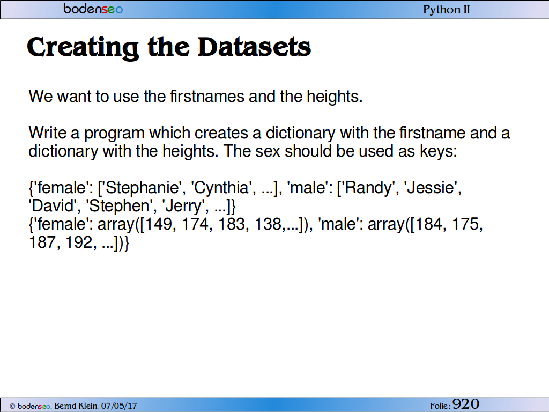
Task: Click the final line '187, 192, ...])}'
Action: click(x=79, y=242)
